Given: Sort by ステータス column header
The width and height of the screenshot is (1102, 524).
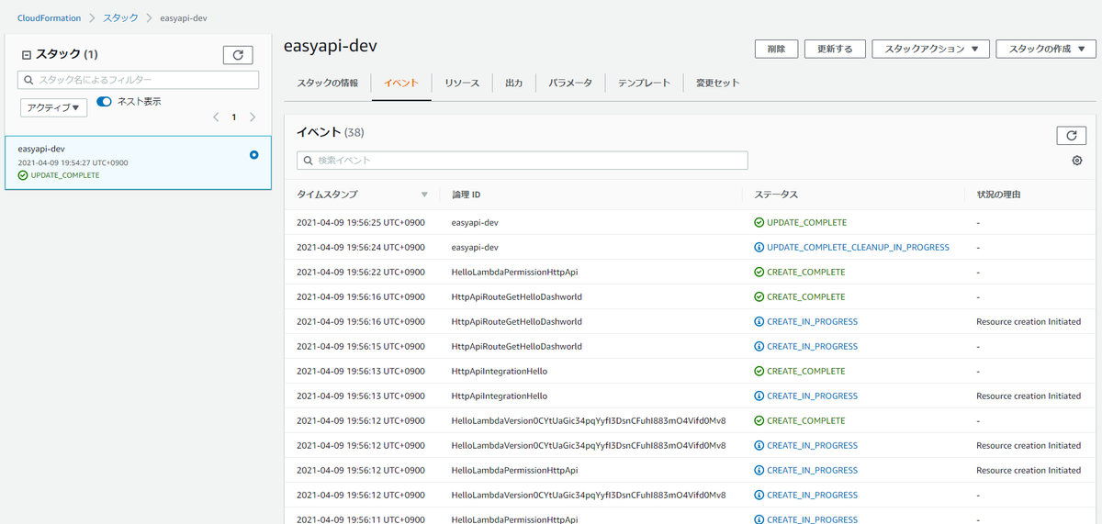Looking at the screenshot, I should tap(776, 195).
